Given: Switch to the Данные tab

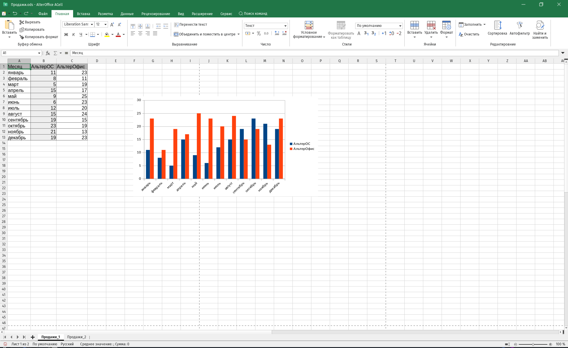Looking at the screenshot, I should point(127,14).
